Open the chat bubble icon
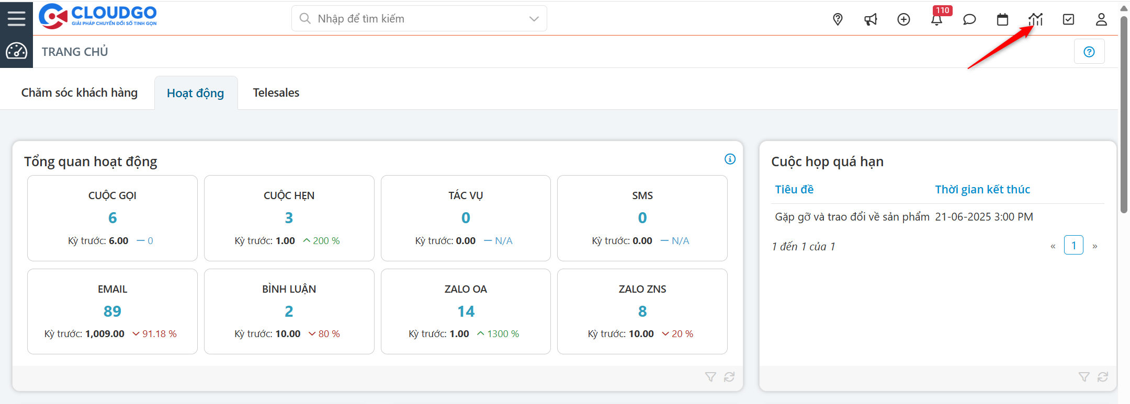This screenshot has width=1130, height=404. 969,19
